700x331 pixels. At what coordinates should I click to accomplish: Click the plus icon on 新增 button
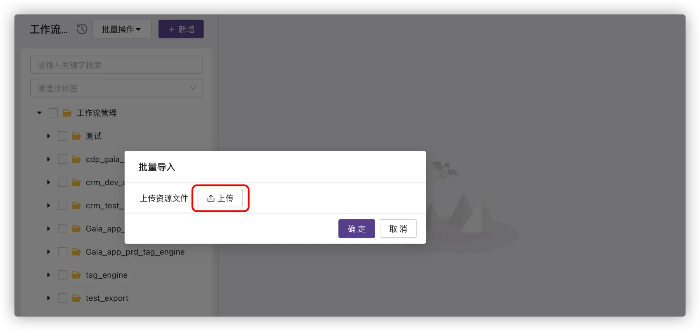[172, 29]
